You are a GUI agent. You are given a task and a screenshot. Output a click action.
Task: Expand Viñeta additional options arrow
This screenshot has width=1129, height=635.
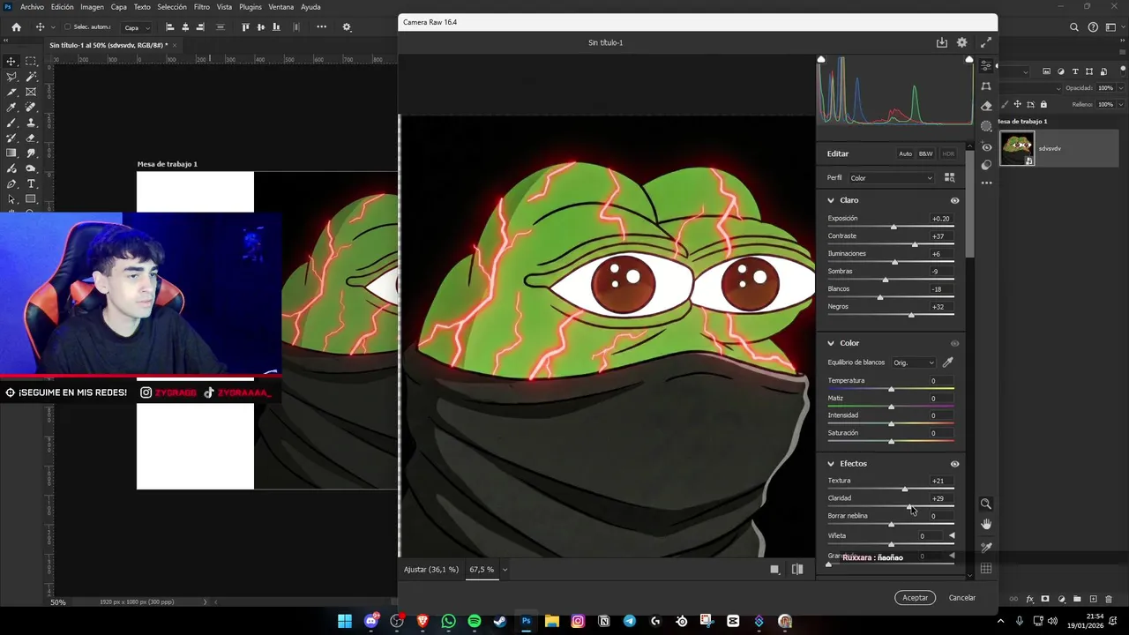[x=952, y=535]
